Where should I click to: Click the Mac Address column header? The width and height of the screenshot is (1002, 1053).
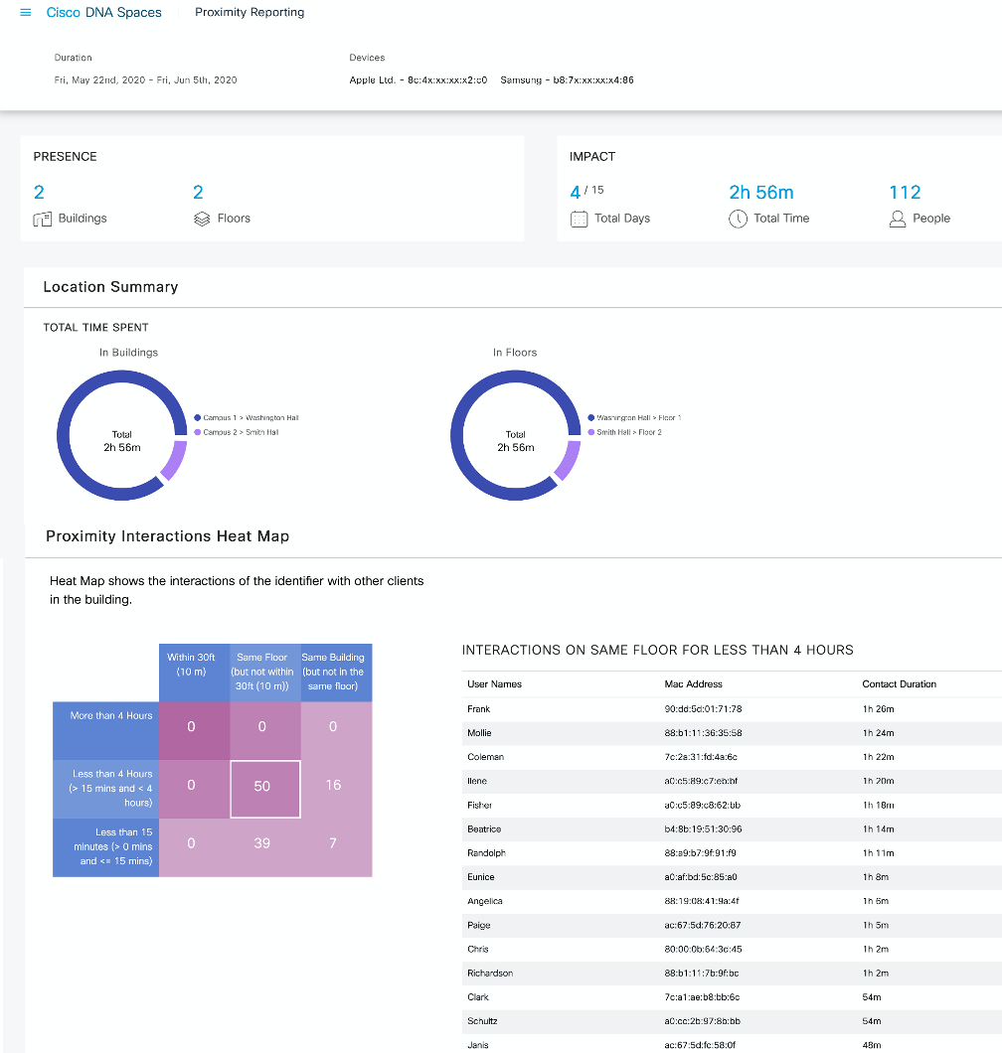tap(693, 684)
